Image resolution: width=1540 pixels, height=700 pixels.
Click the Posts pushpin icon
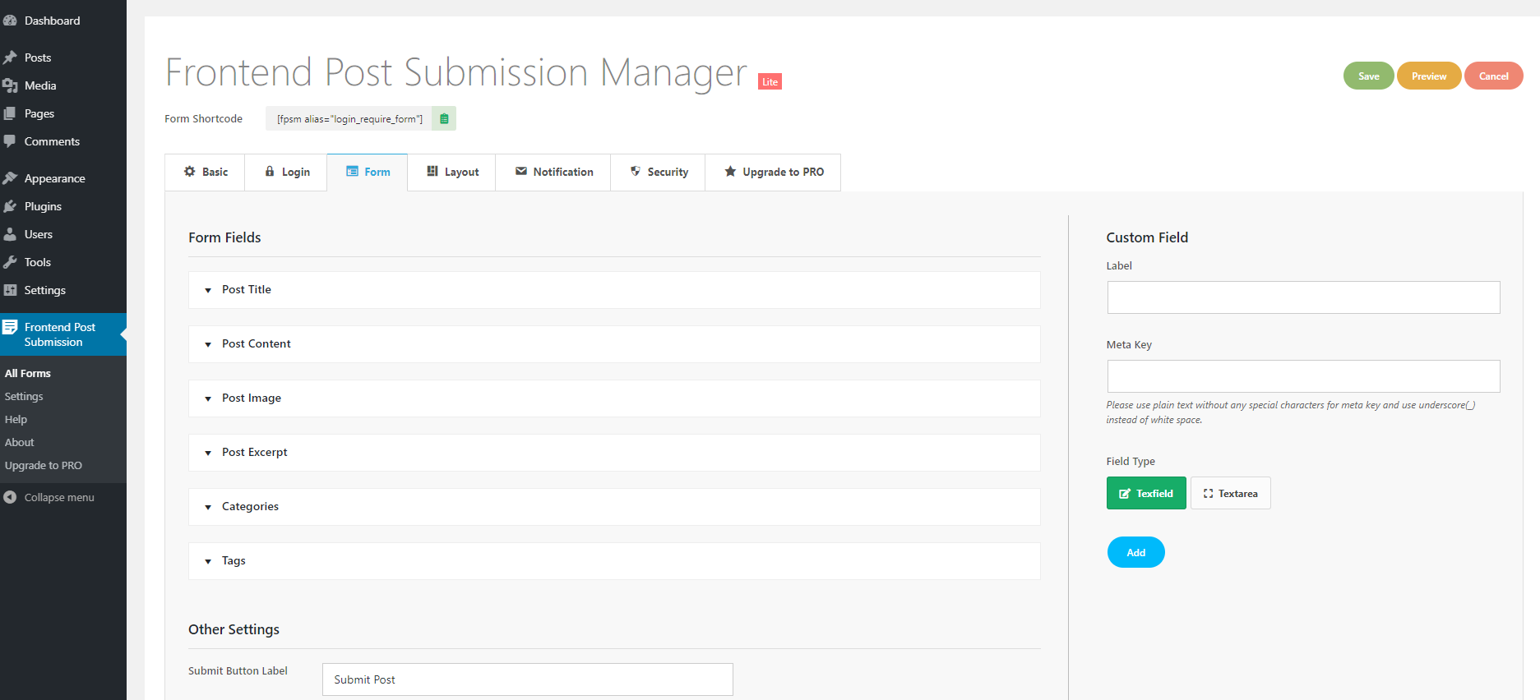10,58
